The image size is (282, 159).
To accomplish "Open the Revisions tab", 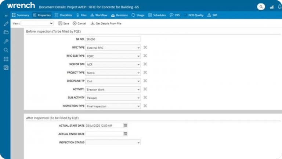I will (119, 15).
